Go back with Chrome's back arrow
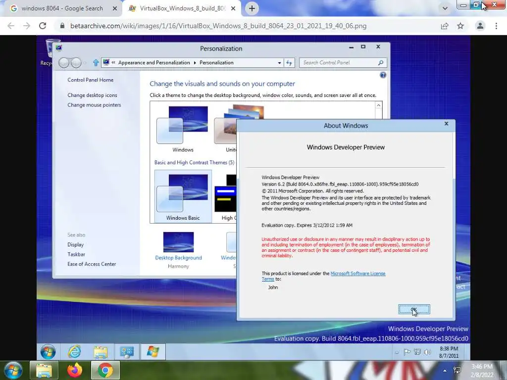507x380 pixels. coord(11,26)
